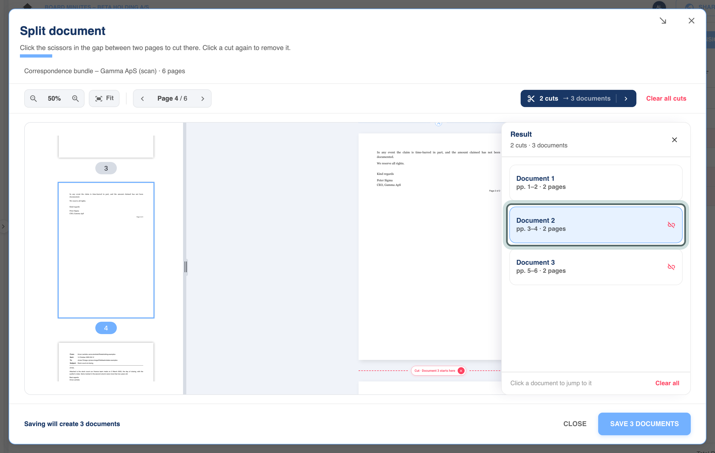Click the scissors cut marker above page 4
This screenshot has height=453, width=715.
point(439,123)
